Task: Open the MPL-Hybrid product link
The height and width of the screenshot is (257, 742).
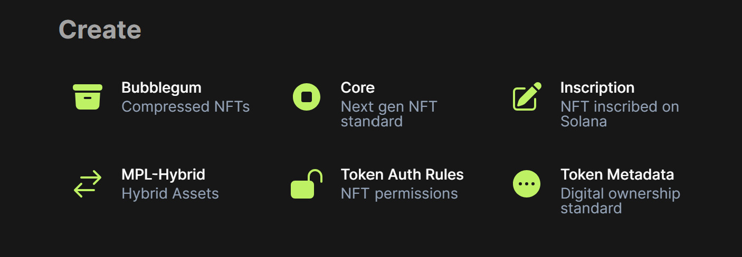Action: pyautogui.click(x=163, y=174)
